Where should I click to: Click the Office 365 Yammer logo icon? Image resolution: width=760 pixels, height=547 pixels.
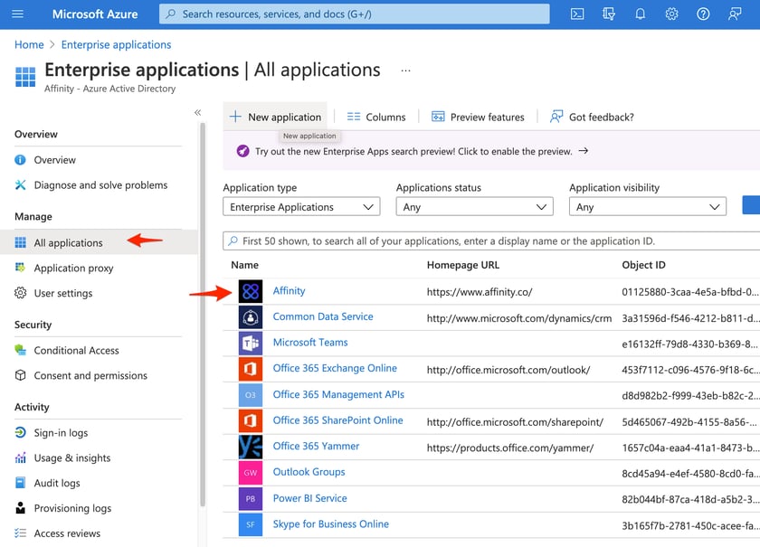pos(251,447)
